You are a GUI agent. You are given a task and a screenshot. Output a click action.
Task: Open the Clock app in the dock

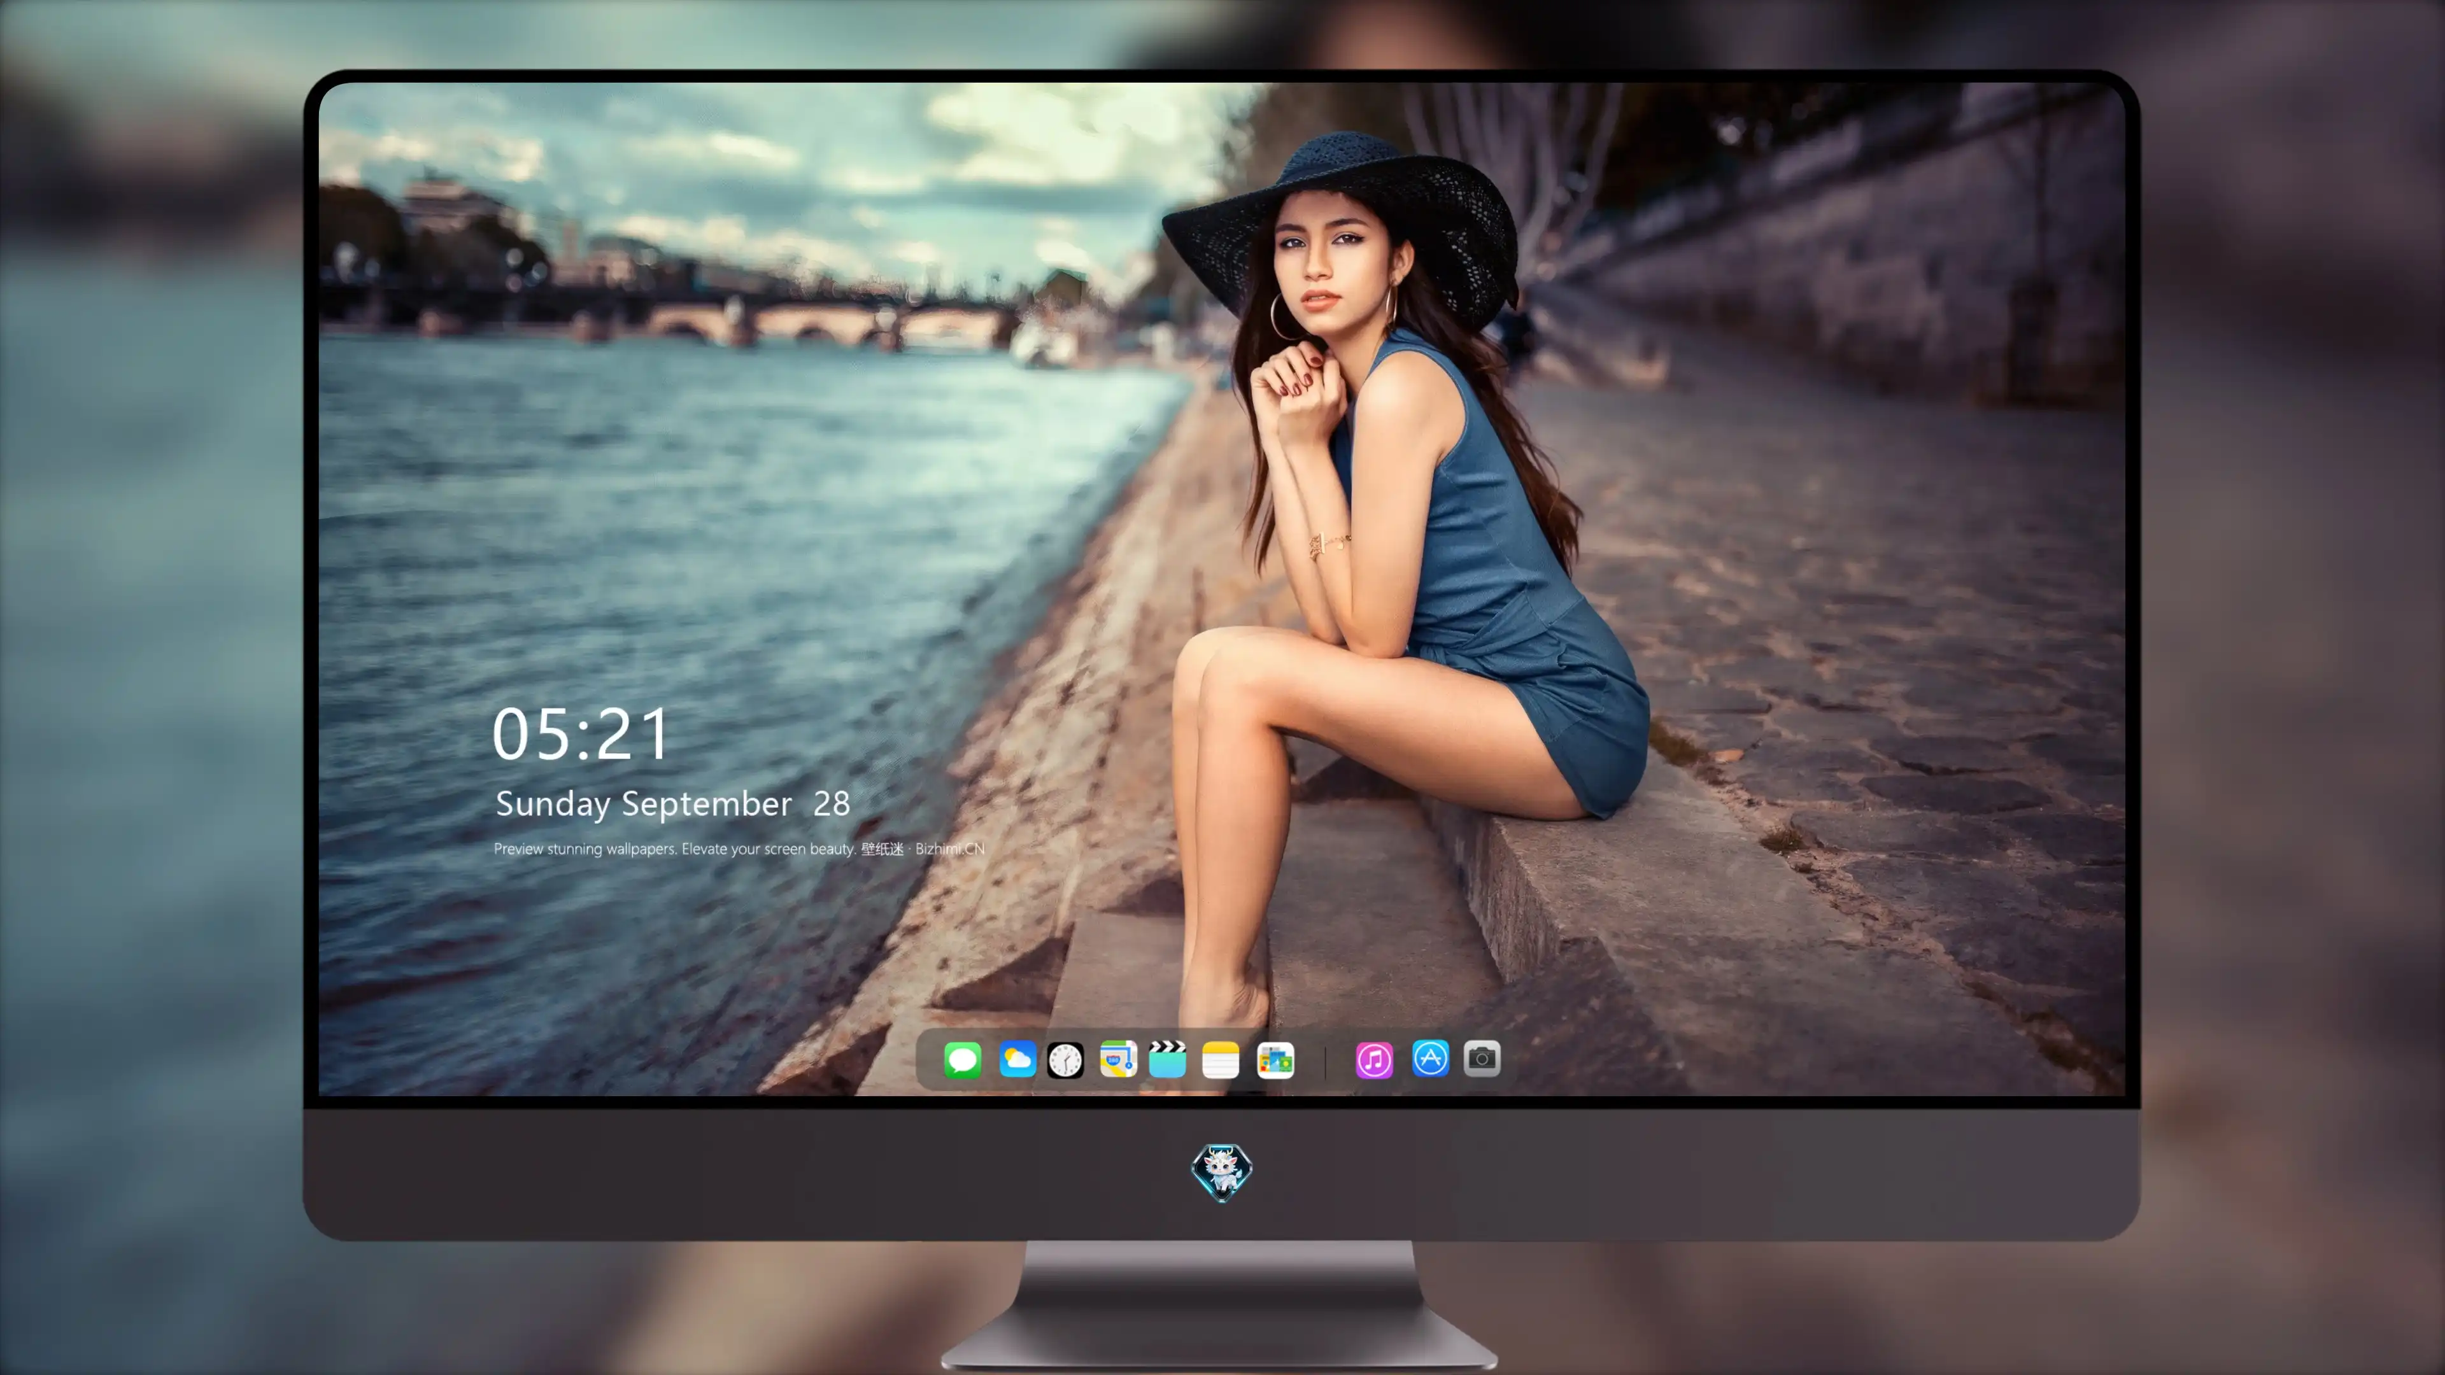[x=1065, y=1060]
